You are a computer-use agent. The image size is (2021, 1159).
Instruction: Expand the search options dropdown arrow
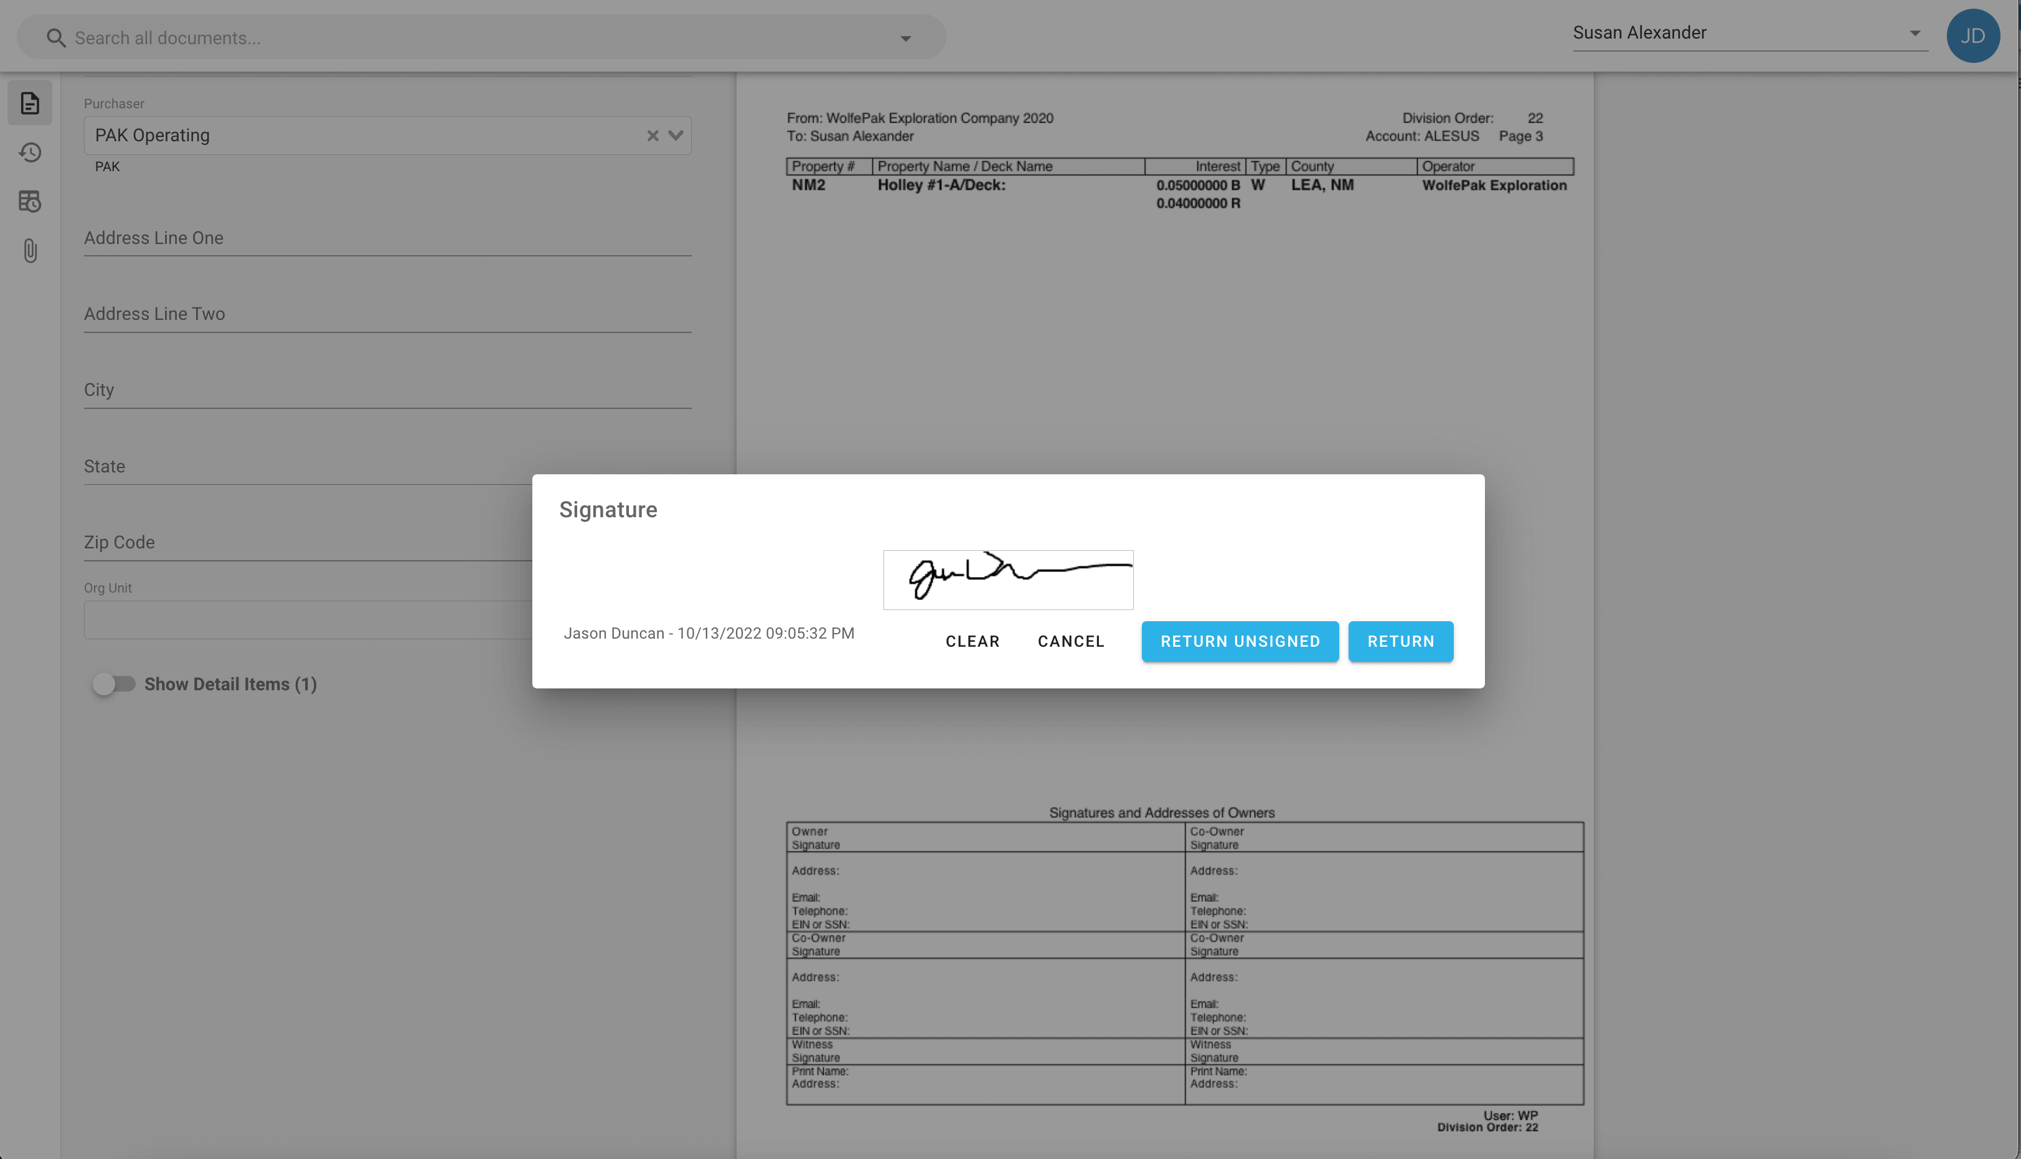(905, 38)
